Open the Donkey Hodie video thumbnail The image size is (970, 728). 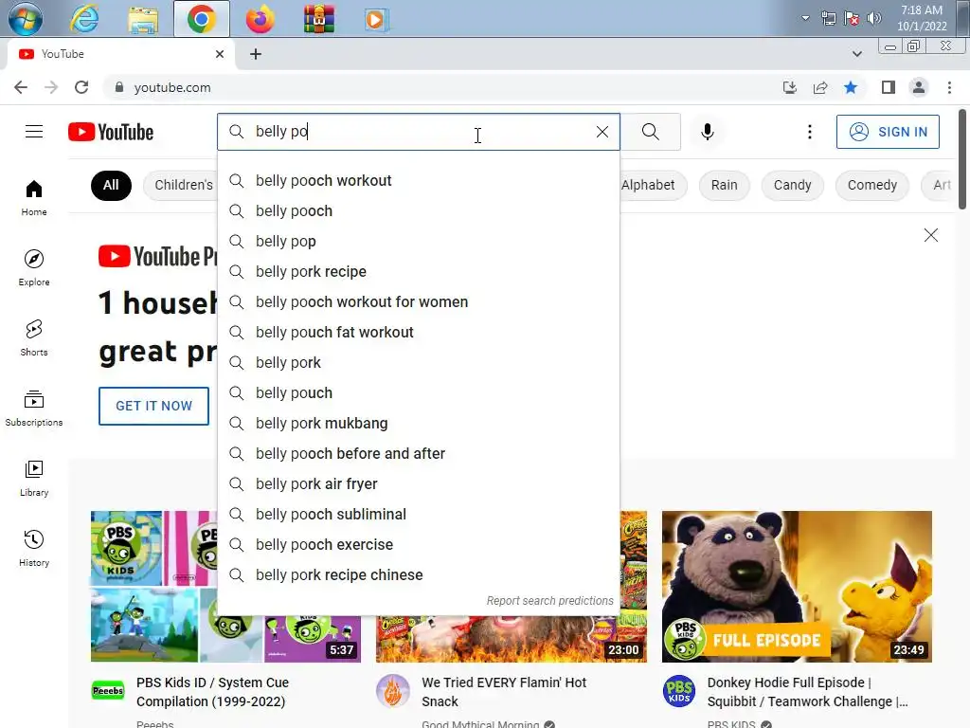tap(797, 586)
